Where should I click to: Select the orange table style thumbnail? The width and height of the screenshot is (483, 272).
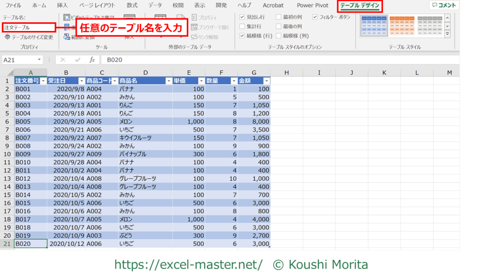click(x=402, y=26)
